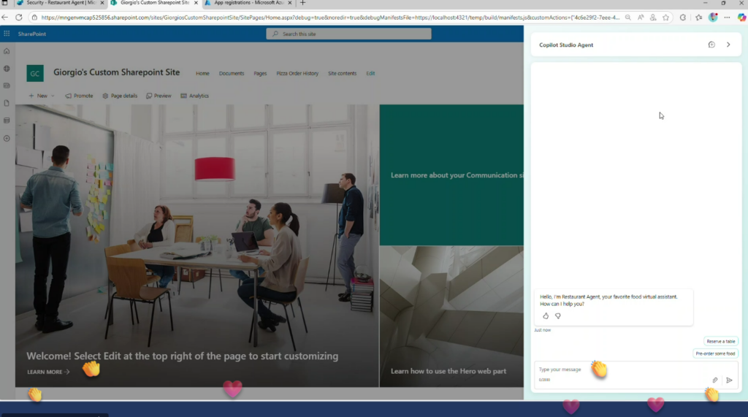Click the Promote button
Image resolution: width=748 pixels, height=417 pixels.
click(79, 96)
